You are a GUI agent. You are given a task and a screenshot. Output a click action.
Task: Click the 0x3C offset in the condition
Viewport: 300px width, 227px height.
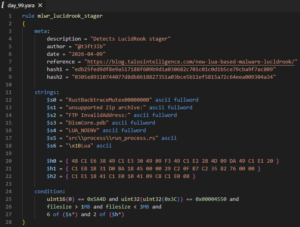point(171,199)
